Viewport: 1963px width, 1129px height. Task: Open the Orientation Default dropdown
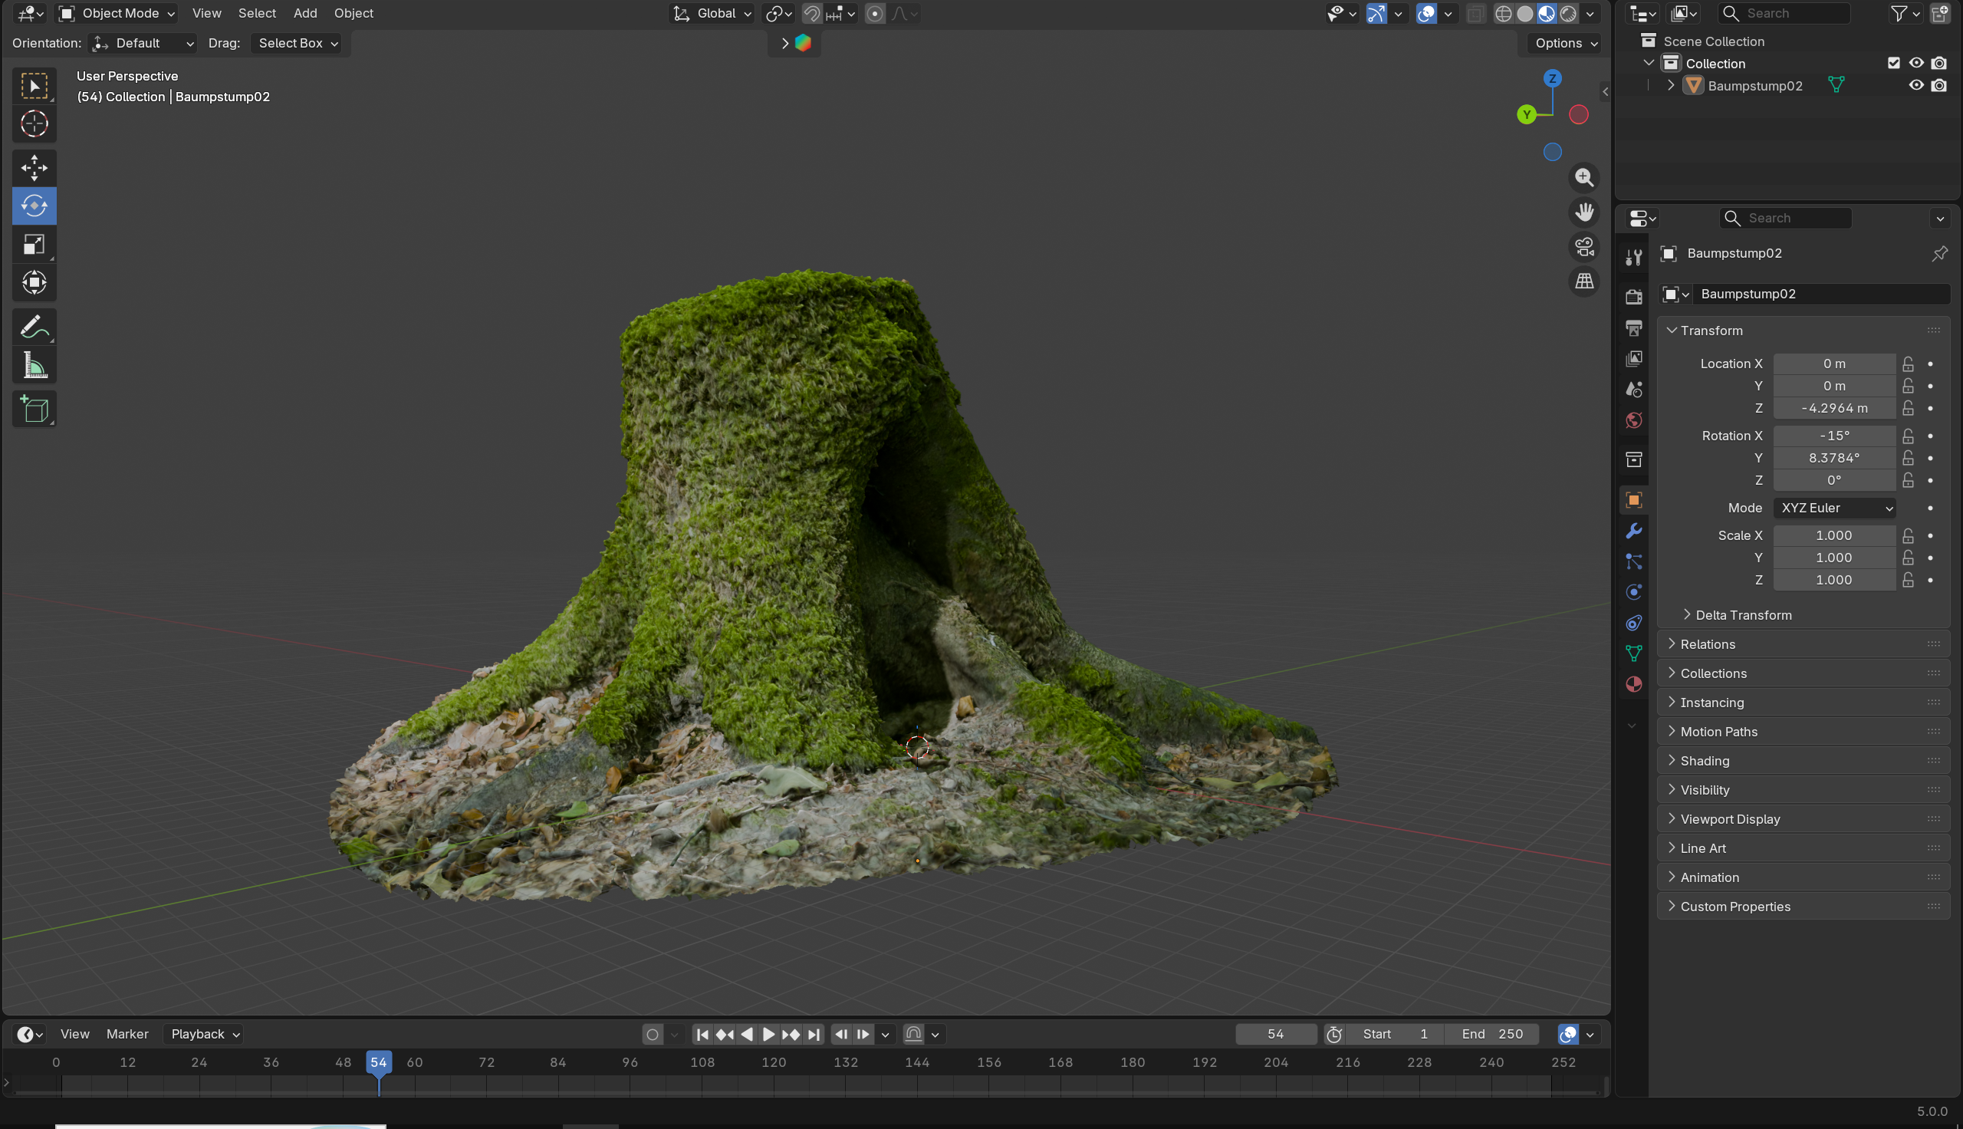143,44
